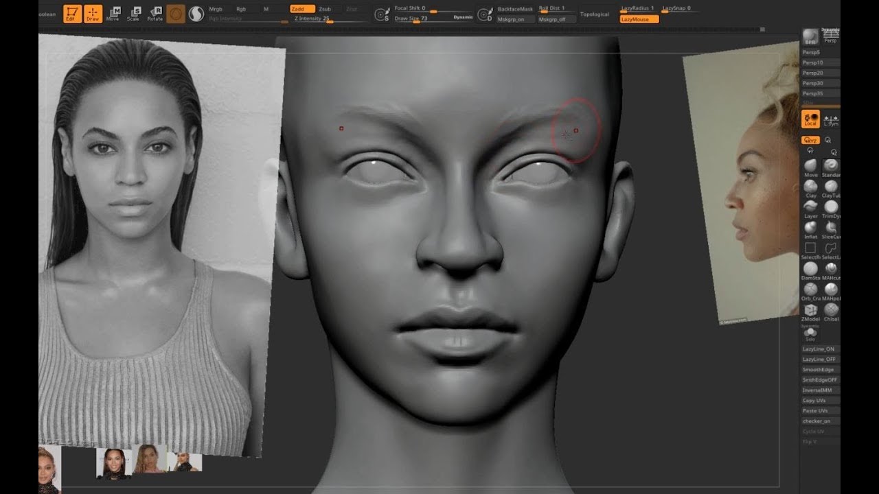Toggle BackfaceMask option
879x494 pixels.
point(515,9)
